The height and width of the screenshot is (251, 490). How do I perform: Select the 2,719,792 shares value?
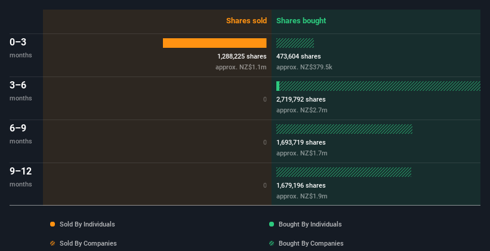pos(301,99)
